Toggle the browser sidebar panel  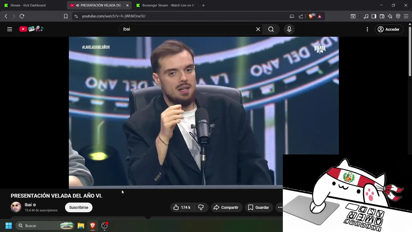374,16
